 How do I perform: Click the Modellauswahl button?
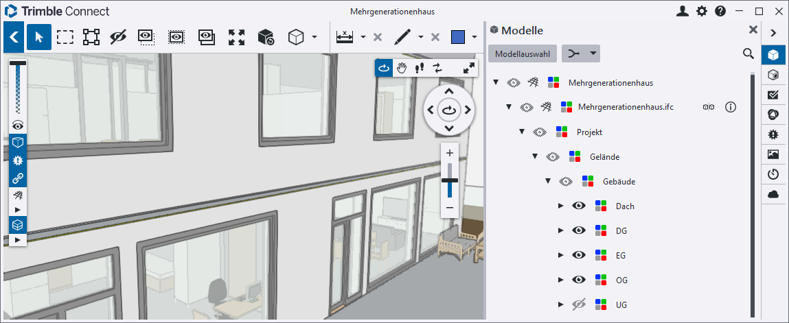(522, 53)
